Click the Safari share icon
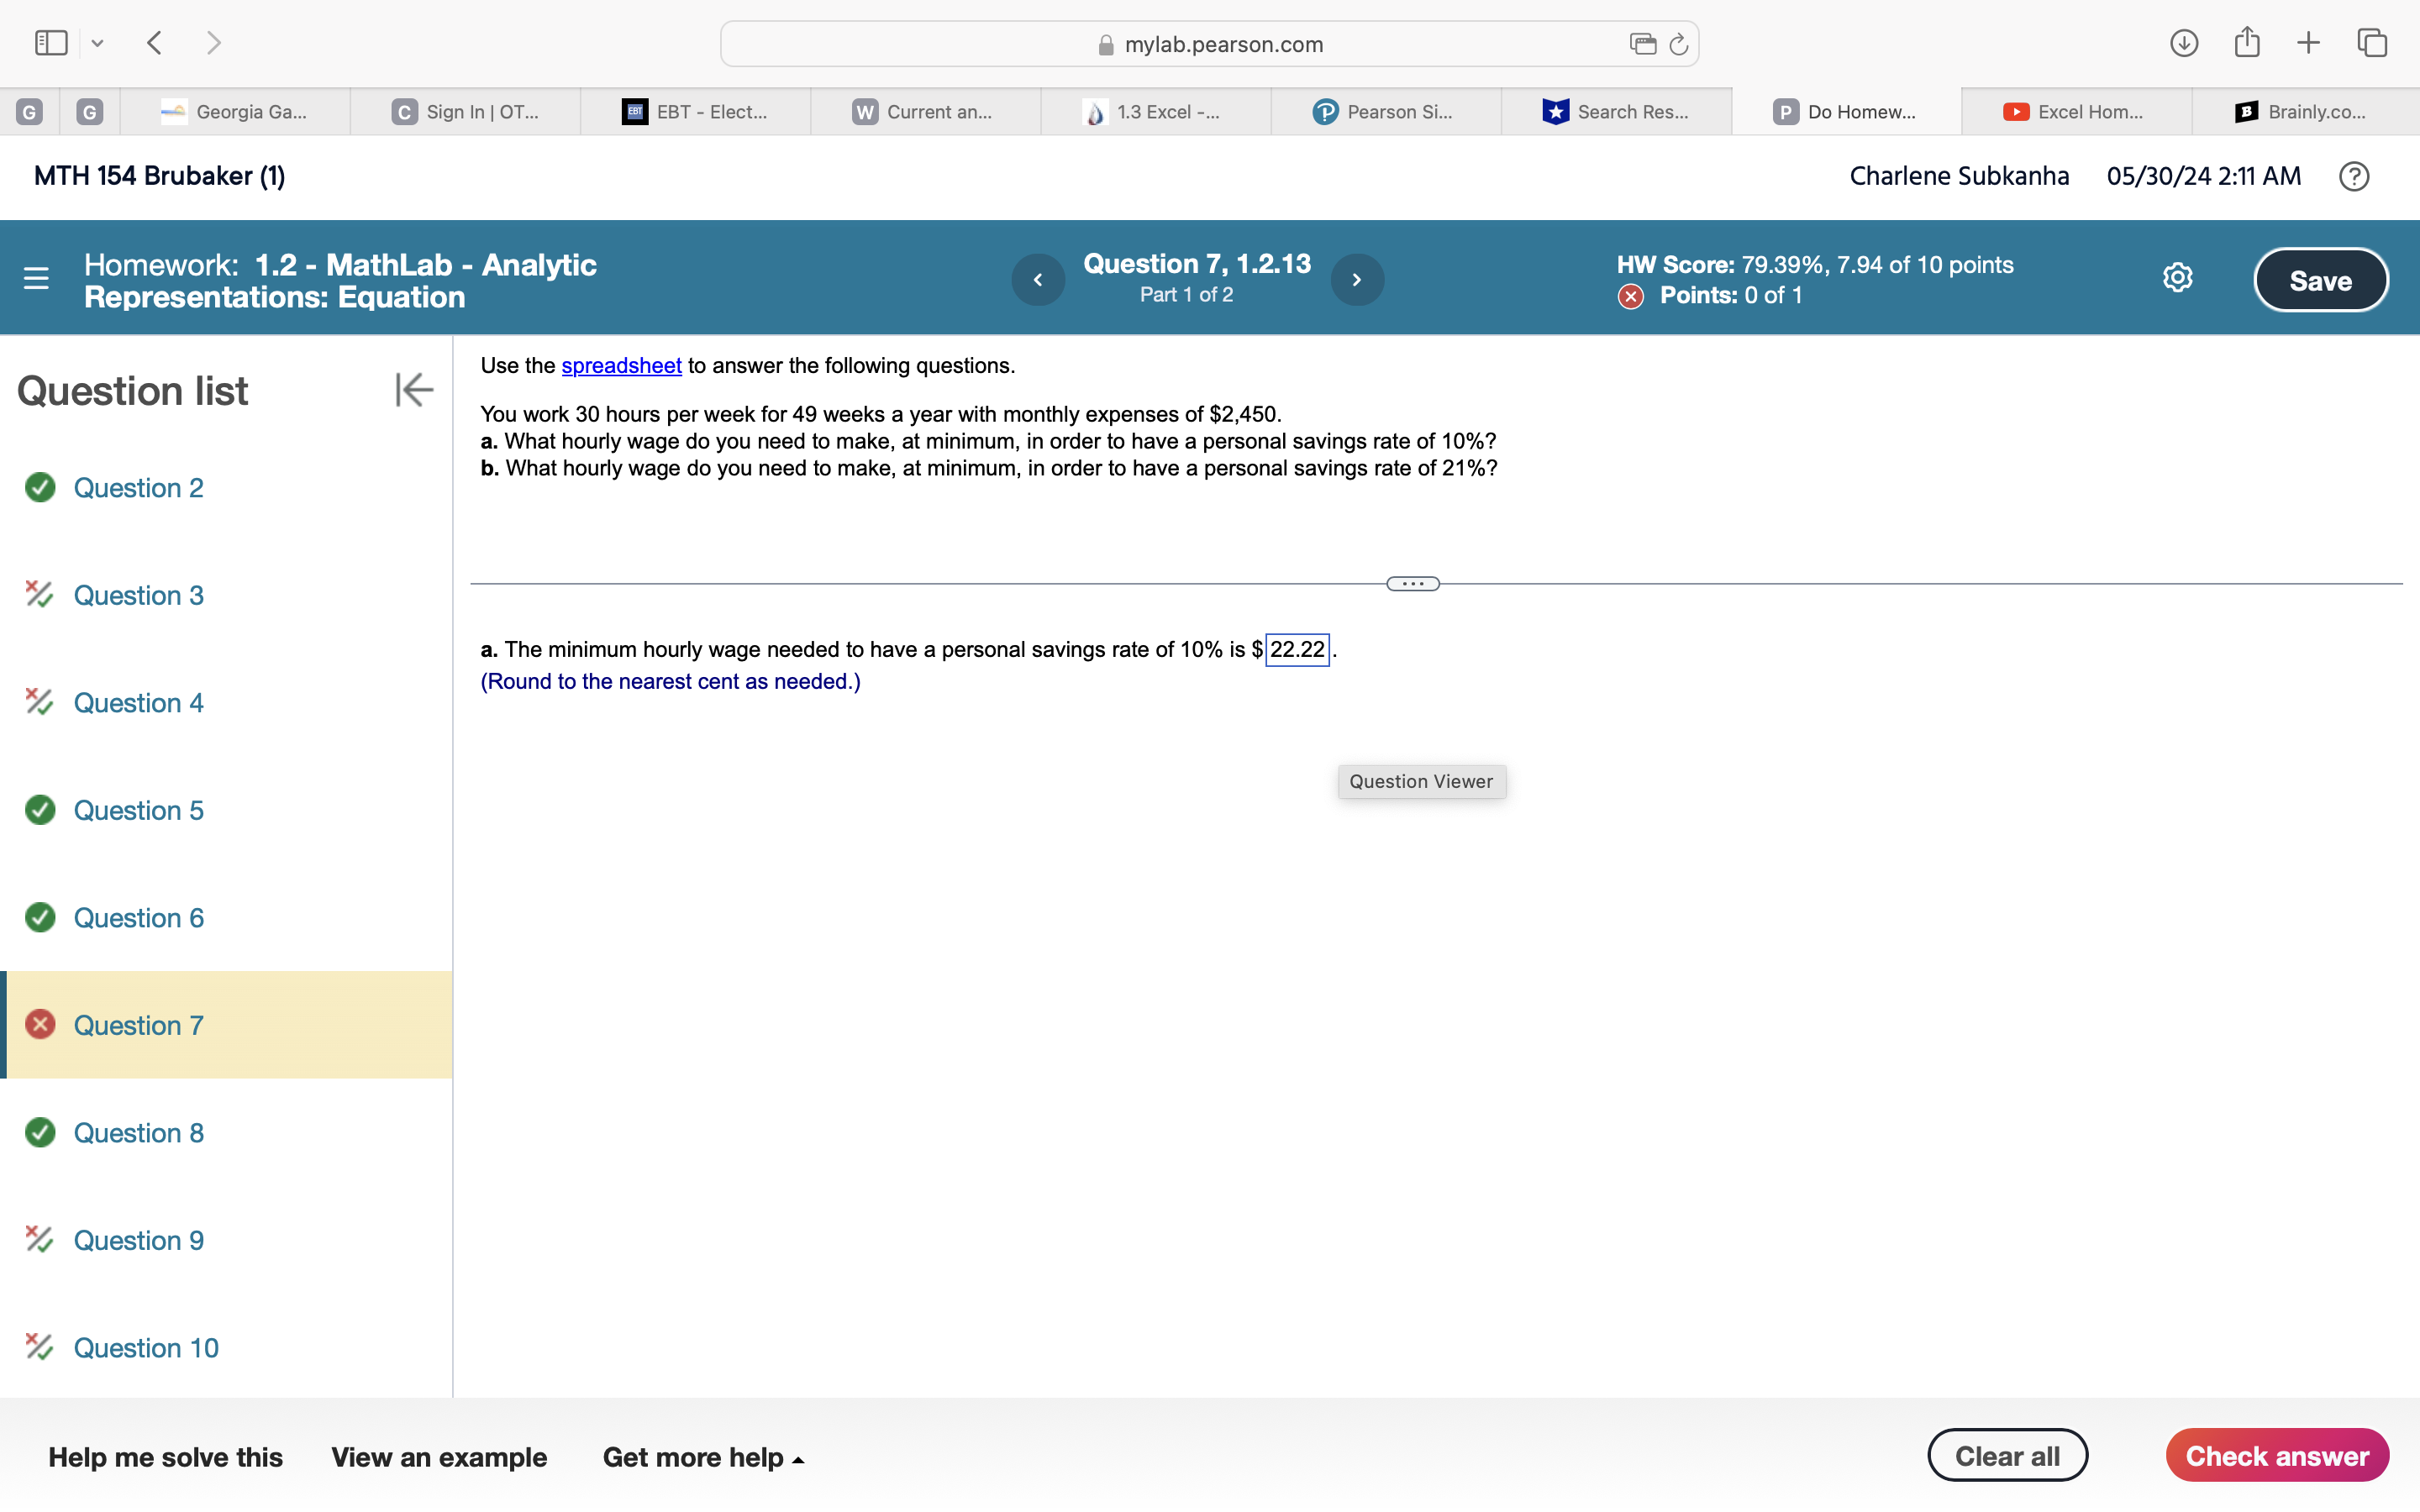Image resolution: width=2420 pixels, height=1512 pixels. tap(2247, 42)
